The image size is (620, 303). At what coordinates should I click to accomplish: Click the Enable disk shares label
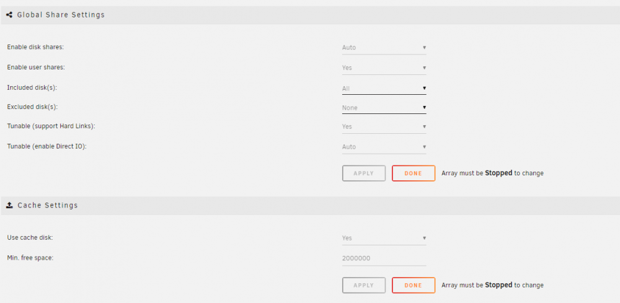(x=35, y=47)
